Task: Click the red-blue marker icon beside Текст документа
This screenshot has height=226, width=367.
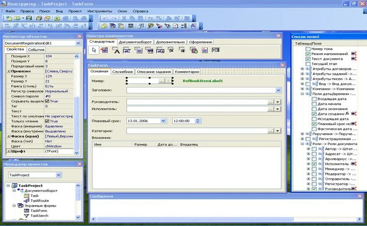Action: 354,59
